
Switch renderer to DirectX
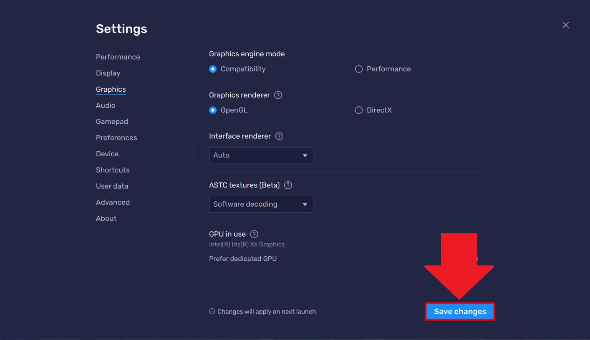359,110
